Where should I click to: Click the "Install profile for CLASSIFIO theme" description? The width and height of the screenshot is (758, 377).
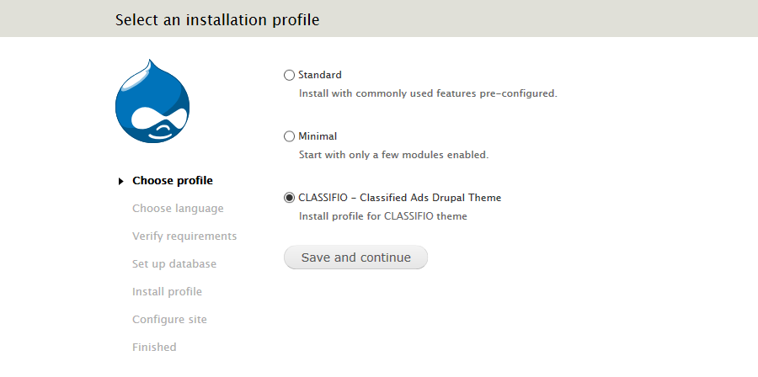tap(382, 216)
